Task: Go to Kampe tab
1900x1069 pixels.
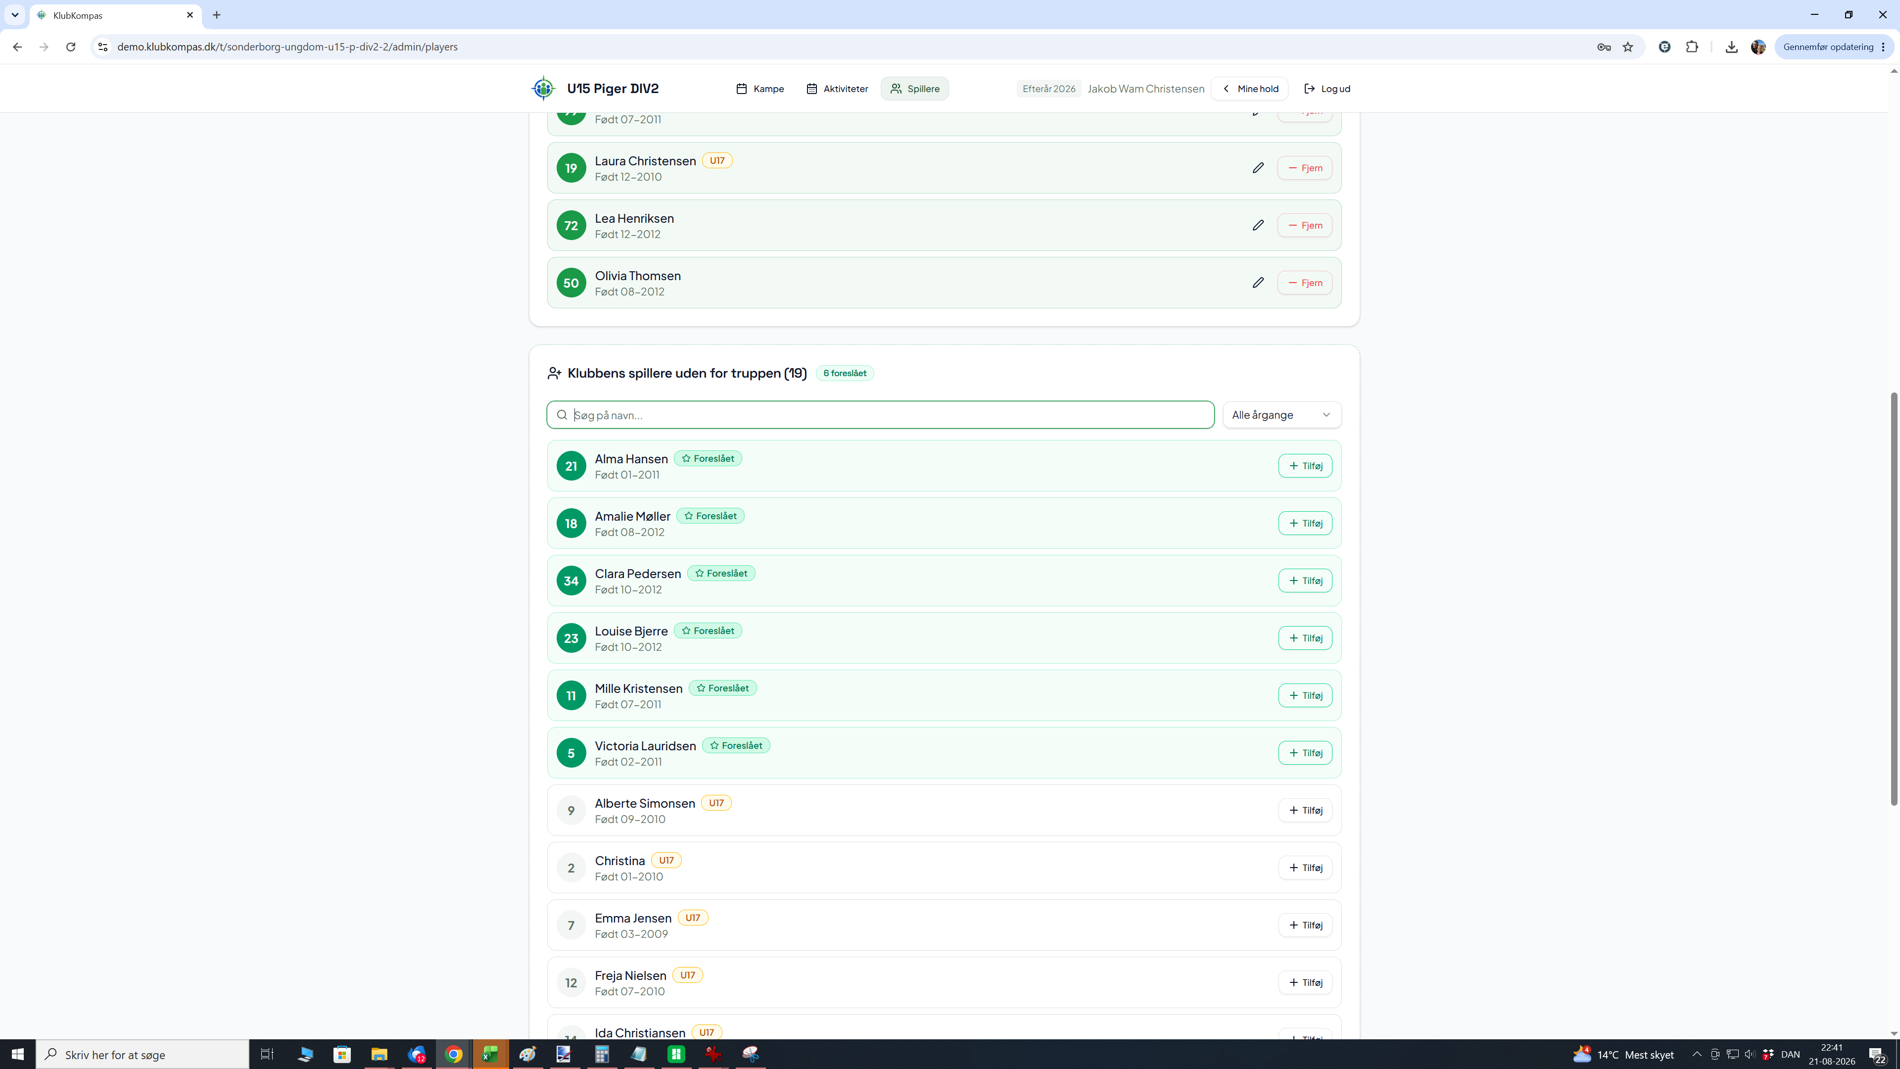Action: [760, 89]
